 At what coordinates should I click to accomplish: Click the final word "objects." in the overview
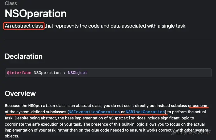pyautogui.click(x=12, y=136)
